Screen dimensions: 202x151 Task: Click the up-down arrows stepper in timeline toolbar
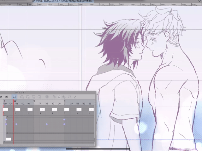[x=59, y=97]
